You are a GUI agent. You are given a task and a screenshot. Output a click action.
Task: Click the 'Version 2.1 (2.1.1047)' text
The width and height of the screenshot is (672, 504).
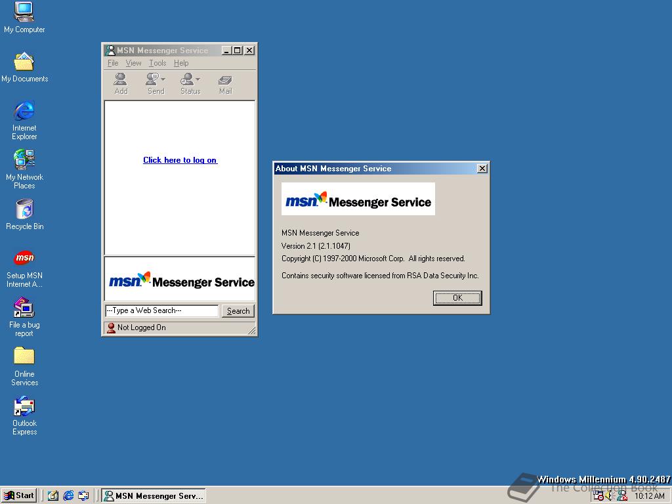coord(316,246)
